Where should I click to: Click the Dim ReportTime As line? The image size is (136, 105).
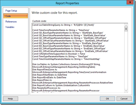pos(42,80)
